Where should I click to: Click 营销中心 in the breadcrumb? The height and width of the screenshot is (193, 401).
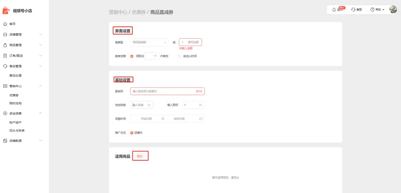pyautogui.click(x=118, y=12)
